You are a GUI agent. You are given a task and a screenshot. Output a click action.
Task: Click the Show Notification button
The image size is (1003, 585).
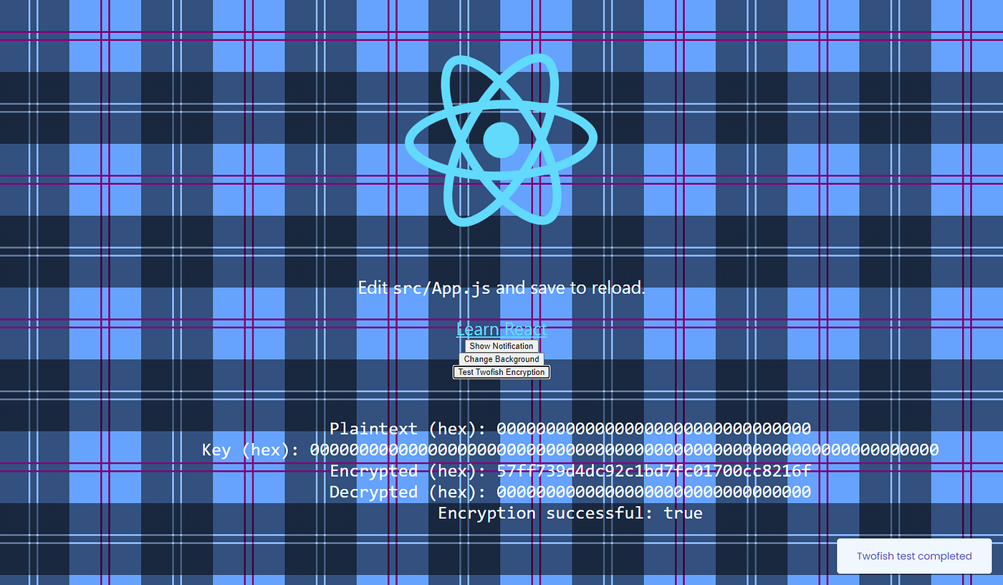501,346
